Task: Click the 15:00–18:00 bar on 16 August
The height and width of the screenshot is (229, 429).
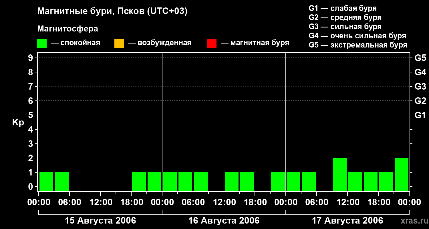Action: (247, 181)
